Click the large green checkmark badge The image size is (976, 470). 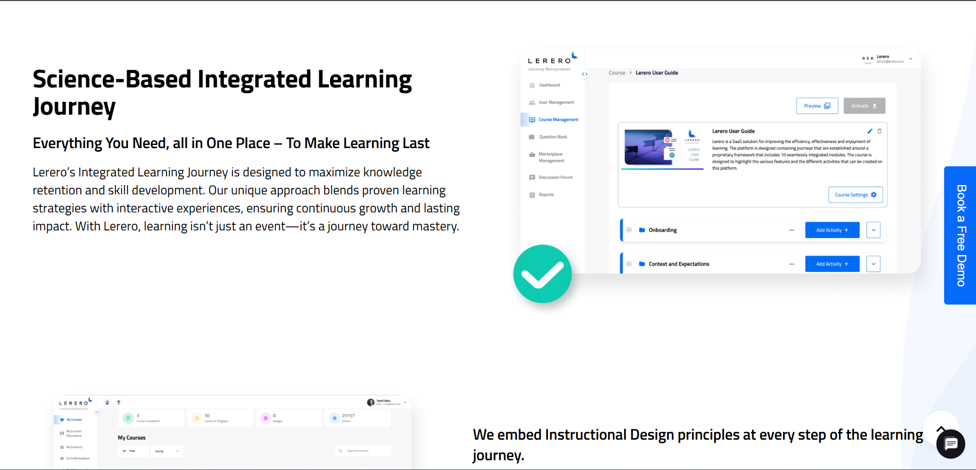[542, 274]
